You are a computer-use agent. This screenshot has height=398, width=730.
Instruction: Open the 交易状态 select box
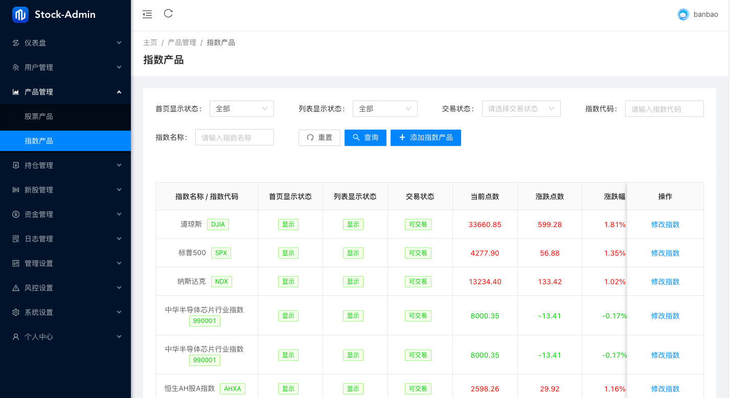(x=521, y=109)
